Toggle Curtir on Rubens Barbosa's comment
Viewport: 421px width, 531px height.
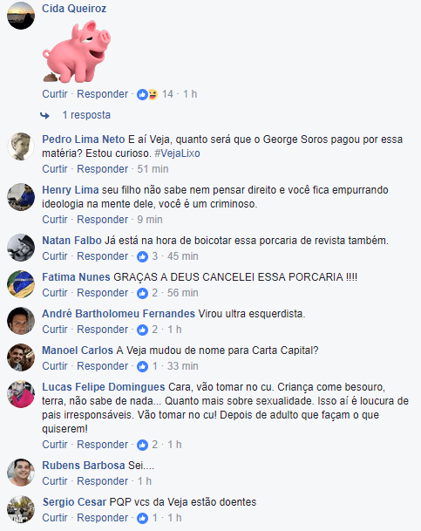[x=55, y=481]
